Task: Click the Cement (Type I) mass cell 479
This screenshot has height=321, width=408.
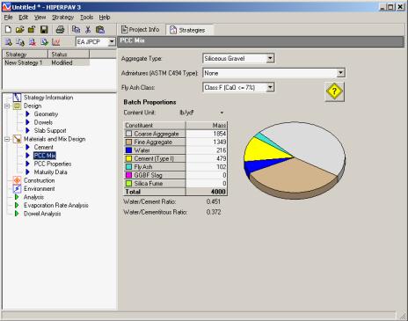Action: point(207,158)
